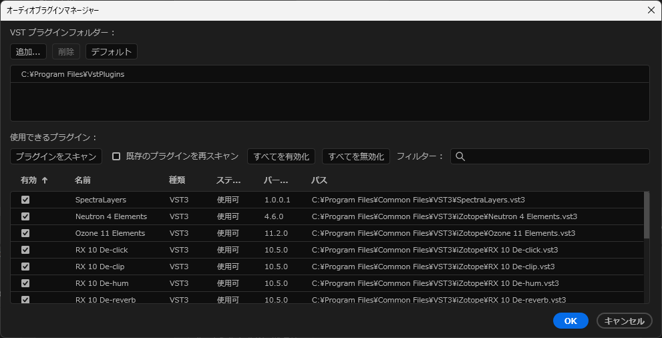This screenshot has width=662, height=338.
Task: Uncheck the Ozone 11 Elements plugin
Action: pos(25,233)
